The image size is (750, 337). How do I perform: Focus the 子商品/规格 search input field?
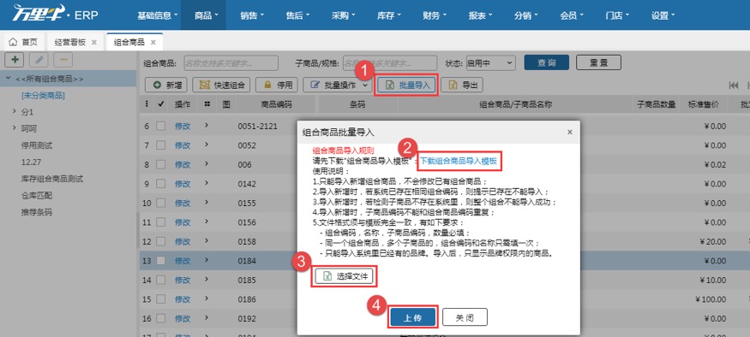pyautogui.click(x=390, y=62)
